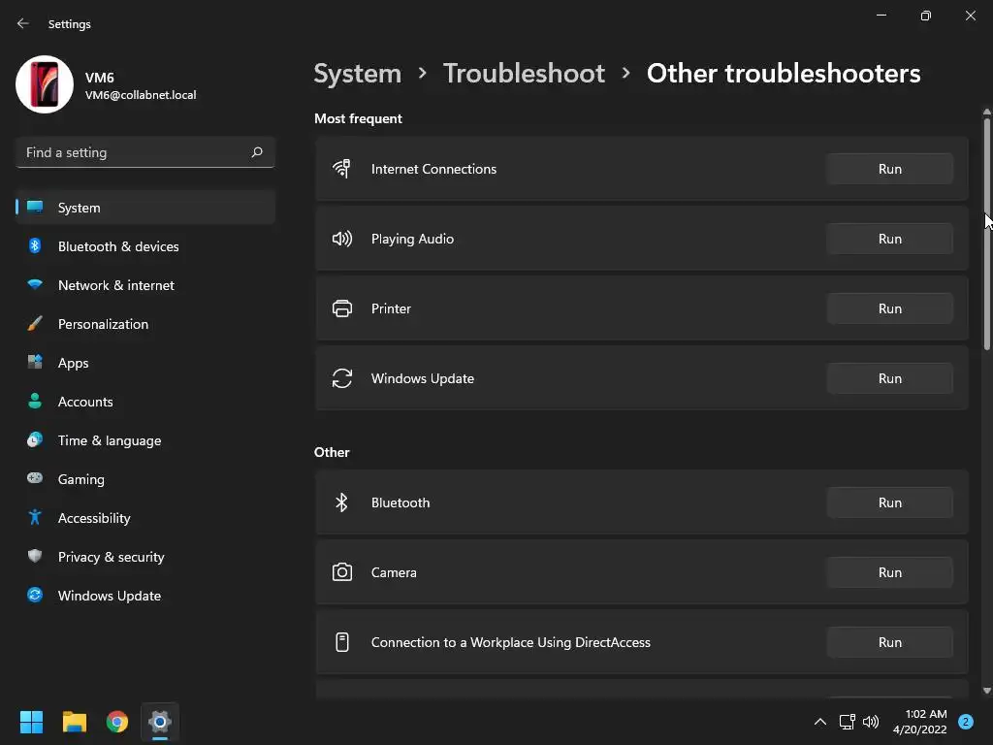Image resolution: width=993 pixels, height=745 pixels.
Task: Open Chrome from the taskbar
Action: tap(117, 722)
